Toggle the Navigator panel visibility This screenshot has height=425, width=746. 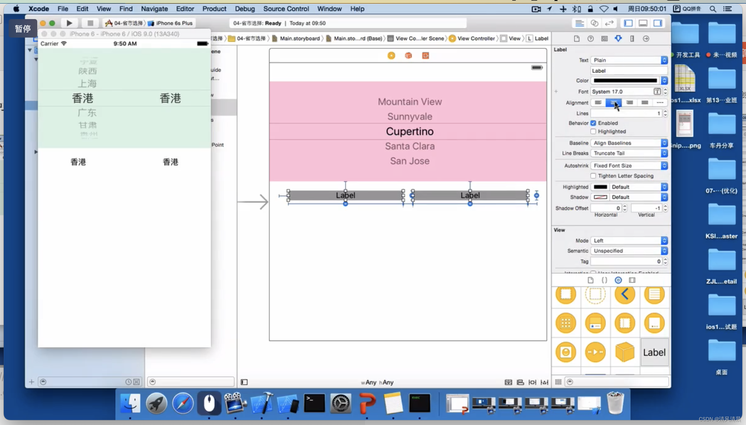[628, 23]
